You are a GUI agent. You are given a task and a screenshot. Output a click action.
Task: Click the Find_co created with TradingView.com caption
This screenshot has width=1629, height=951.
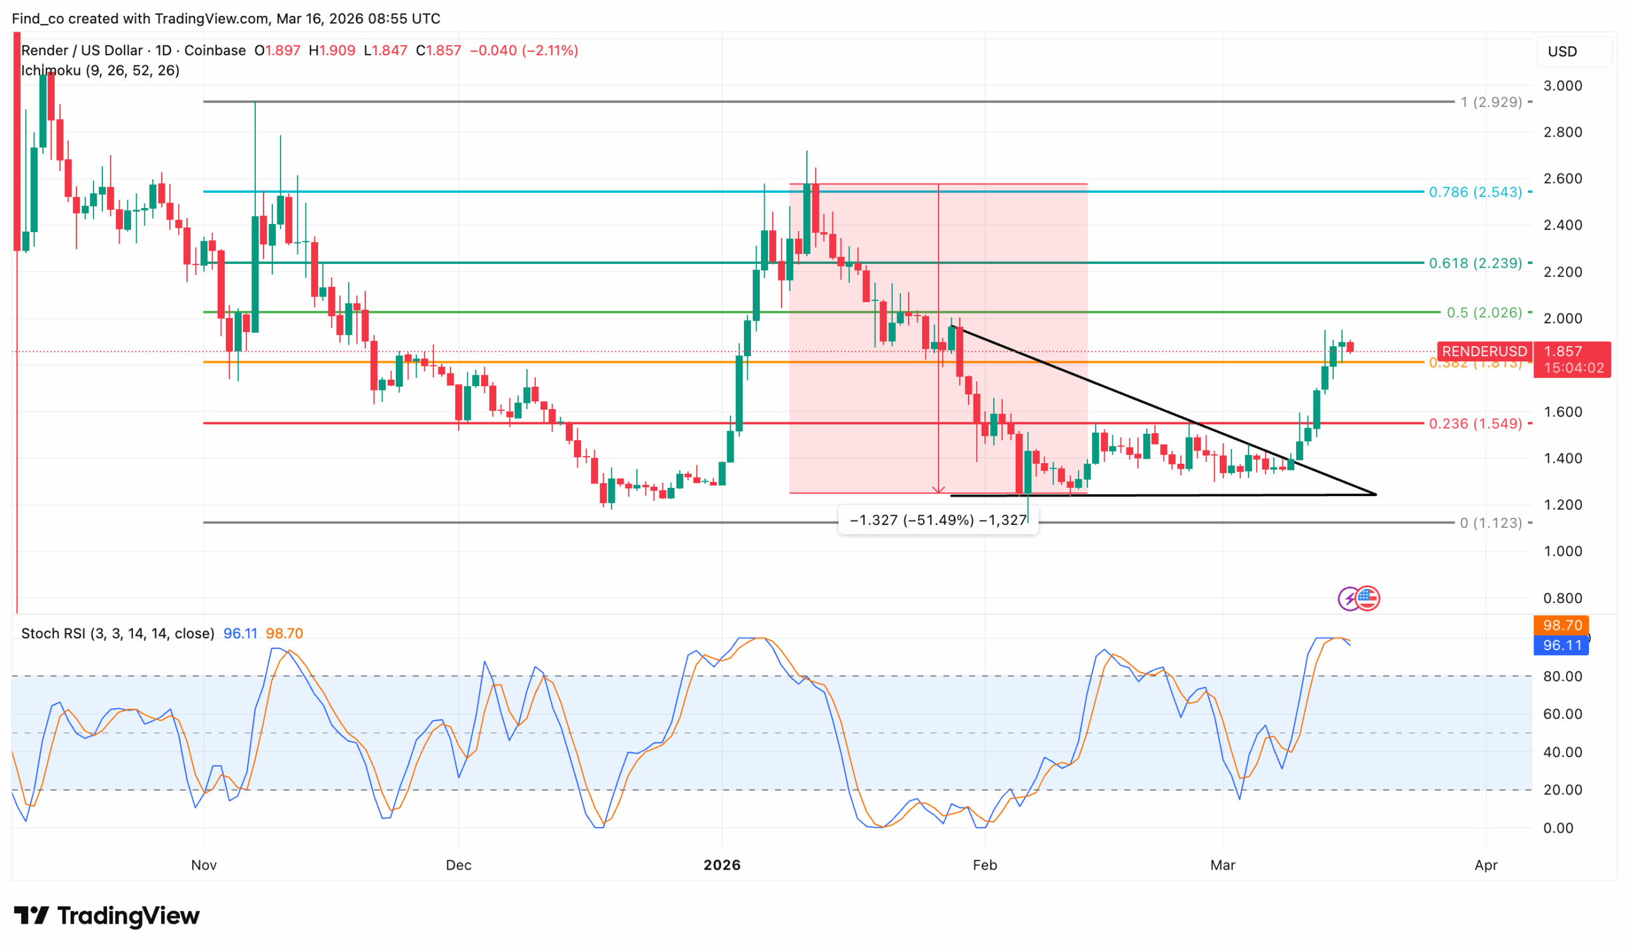226,18
